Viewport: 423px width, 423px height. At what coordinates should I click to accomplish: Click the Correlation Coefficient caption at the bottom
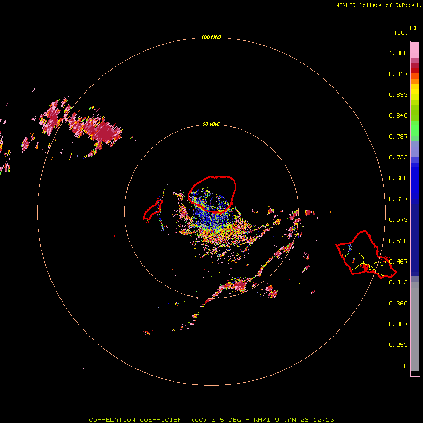211,420
